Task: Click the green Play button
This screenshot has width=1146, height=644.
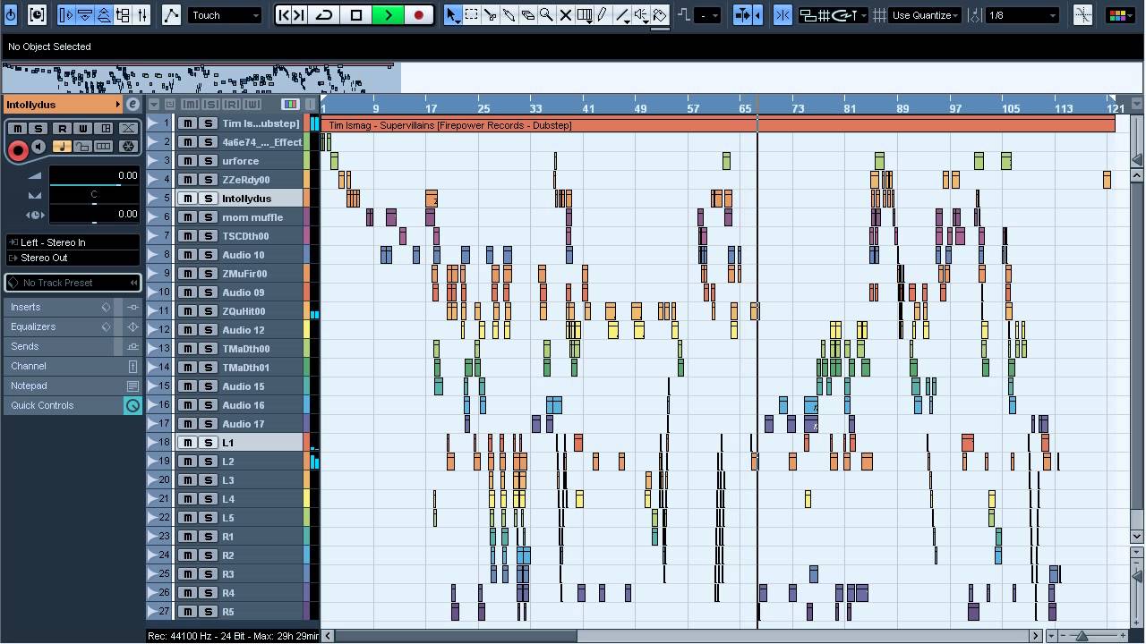Action: (x=389, y=15)
